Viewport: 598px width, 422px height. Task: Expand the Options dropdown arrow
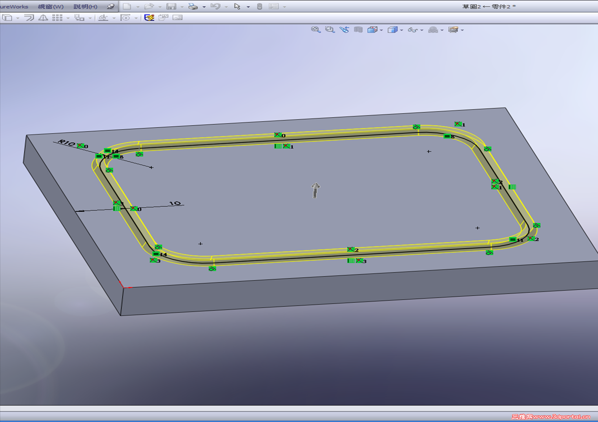click(x=284, y=7)
